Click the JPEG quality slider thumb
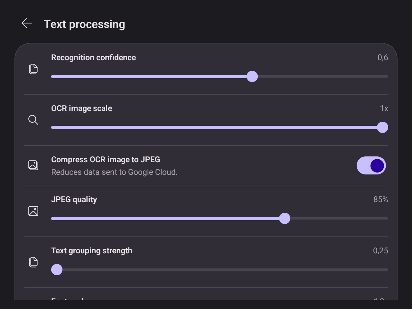The image size is (412, 309). (285, 219)
